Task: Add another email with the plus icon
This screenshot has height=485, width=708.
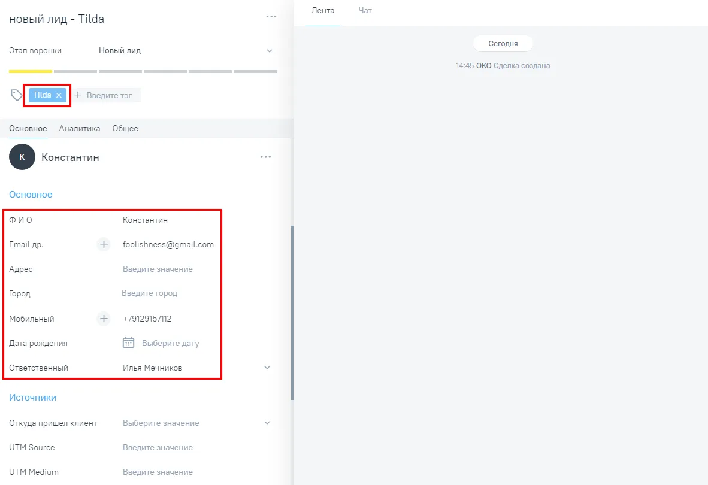Action: tap(104, 244)
